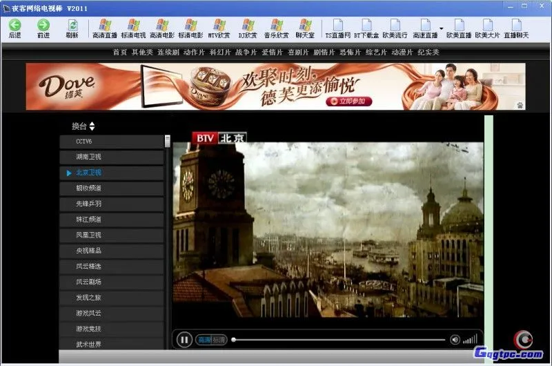
Task: Adjust the volume level bars
Action: click(471, 339)
